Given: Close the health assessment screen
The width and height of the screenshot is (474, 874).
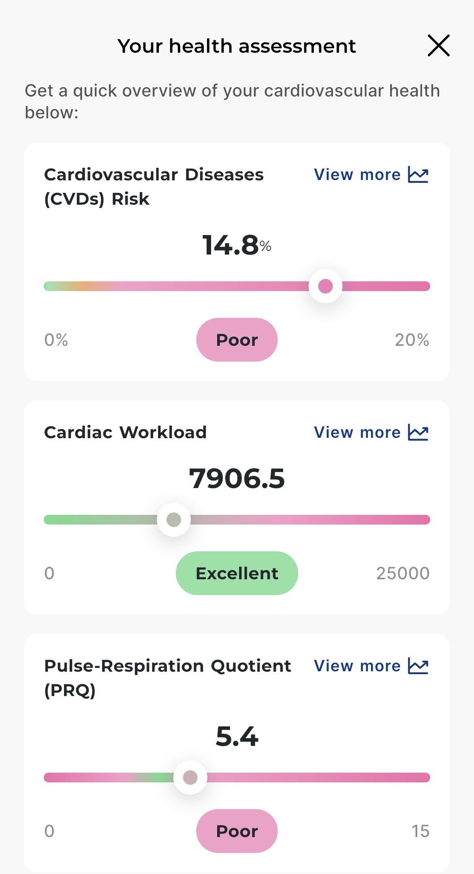Looking at the screenshot, I should point(438,45).
